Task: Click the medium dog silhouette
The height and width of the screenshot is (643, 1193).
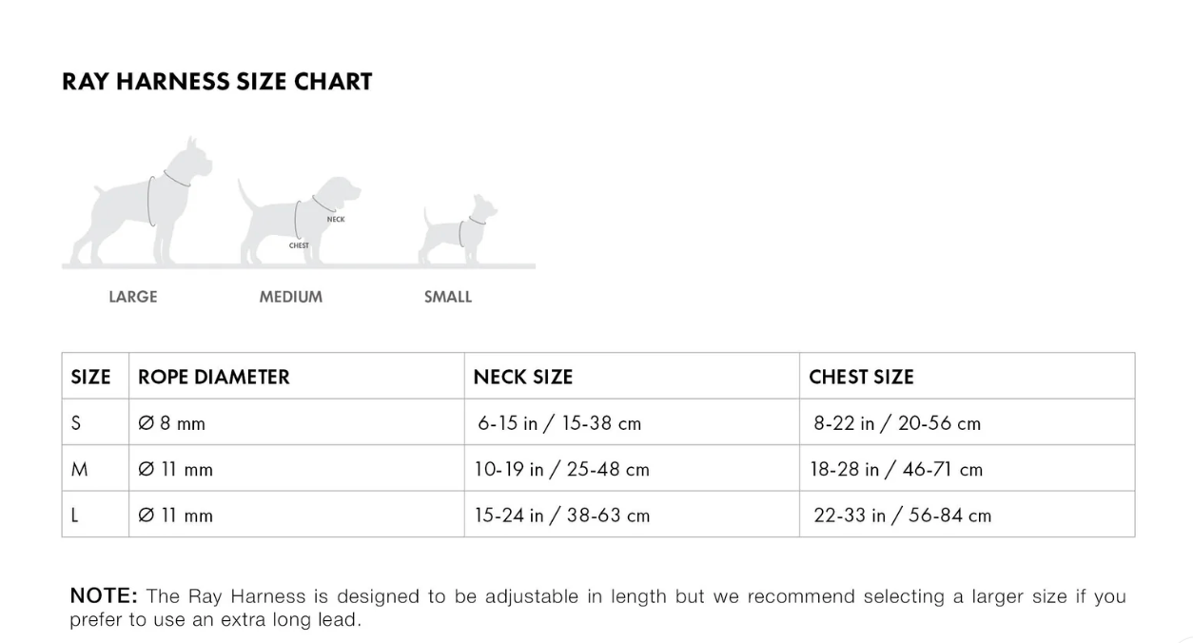Action: [299, 221]
